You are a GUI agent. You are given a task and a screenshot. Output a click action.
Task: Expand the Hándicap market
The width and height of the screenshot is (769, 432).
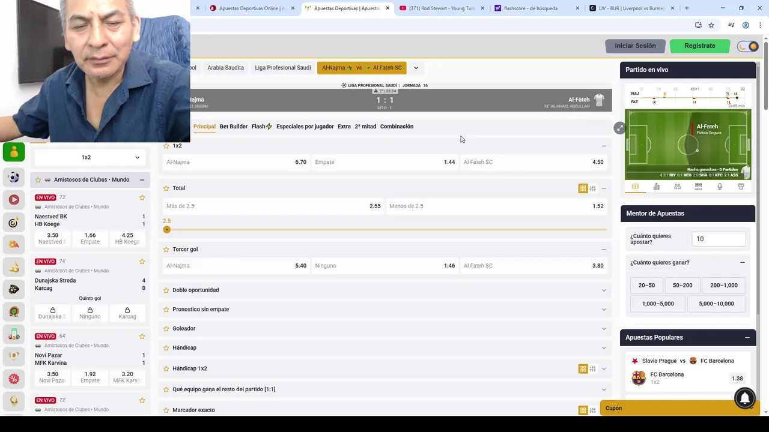point(604,348)
